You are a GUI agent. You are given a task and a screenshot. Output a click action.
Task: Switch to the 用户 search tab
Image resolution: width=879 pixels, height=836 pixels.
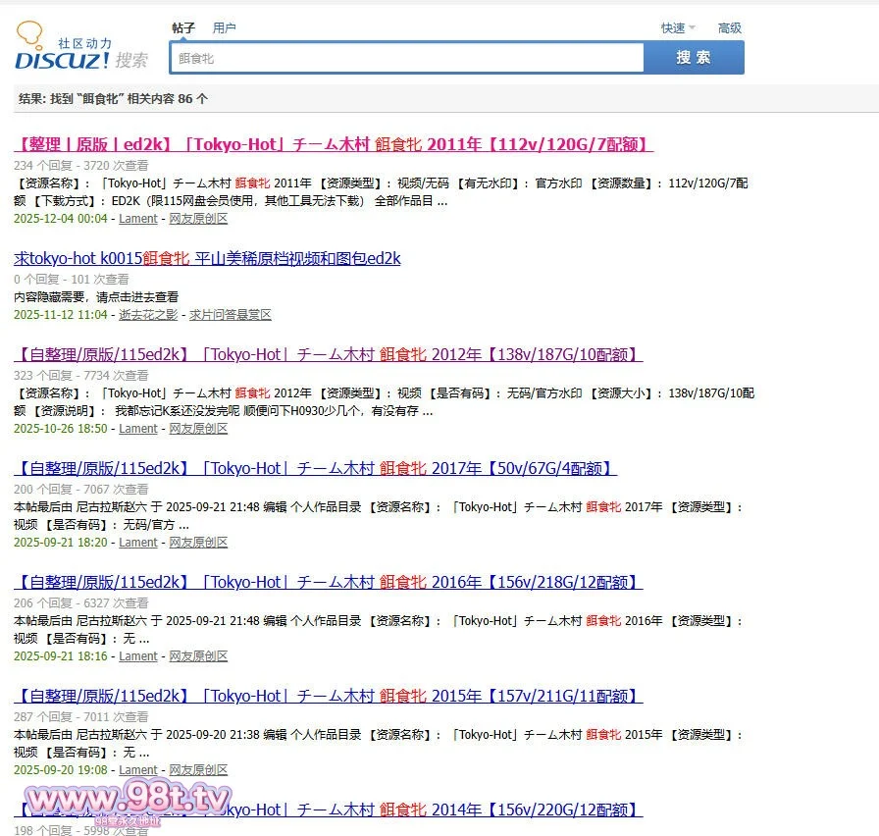tap(225, 28)
